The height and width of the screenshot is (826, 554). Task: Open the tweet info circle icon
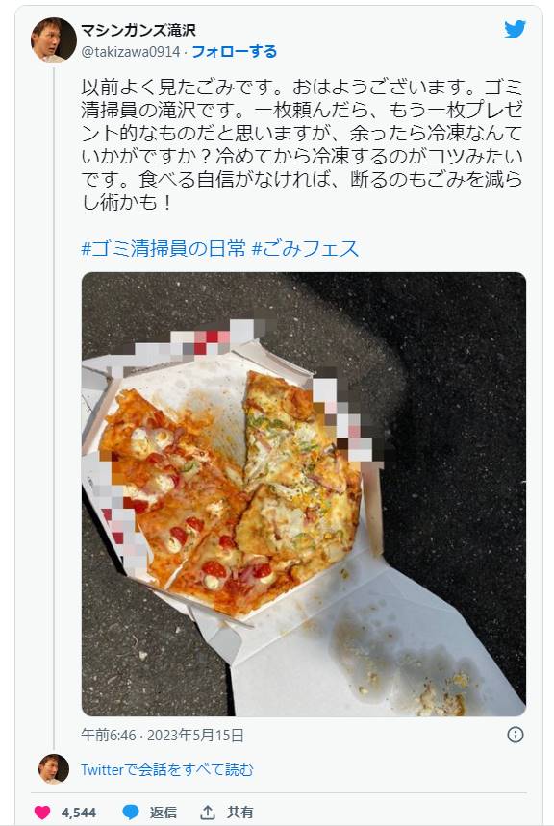pos(515,735)
